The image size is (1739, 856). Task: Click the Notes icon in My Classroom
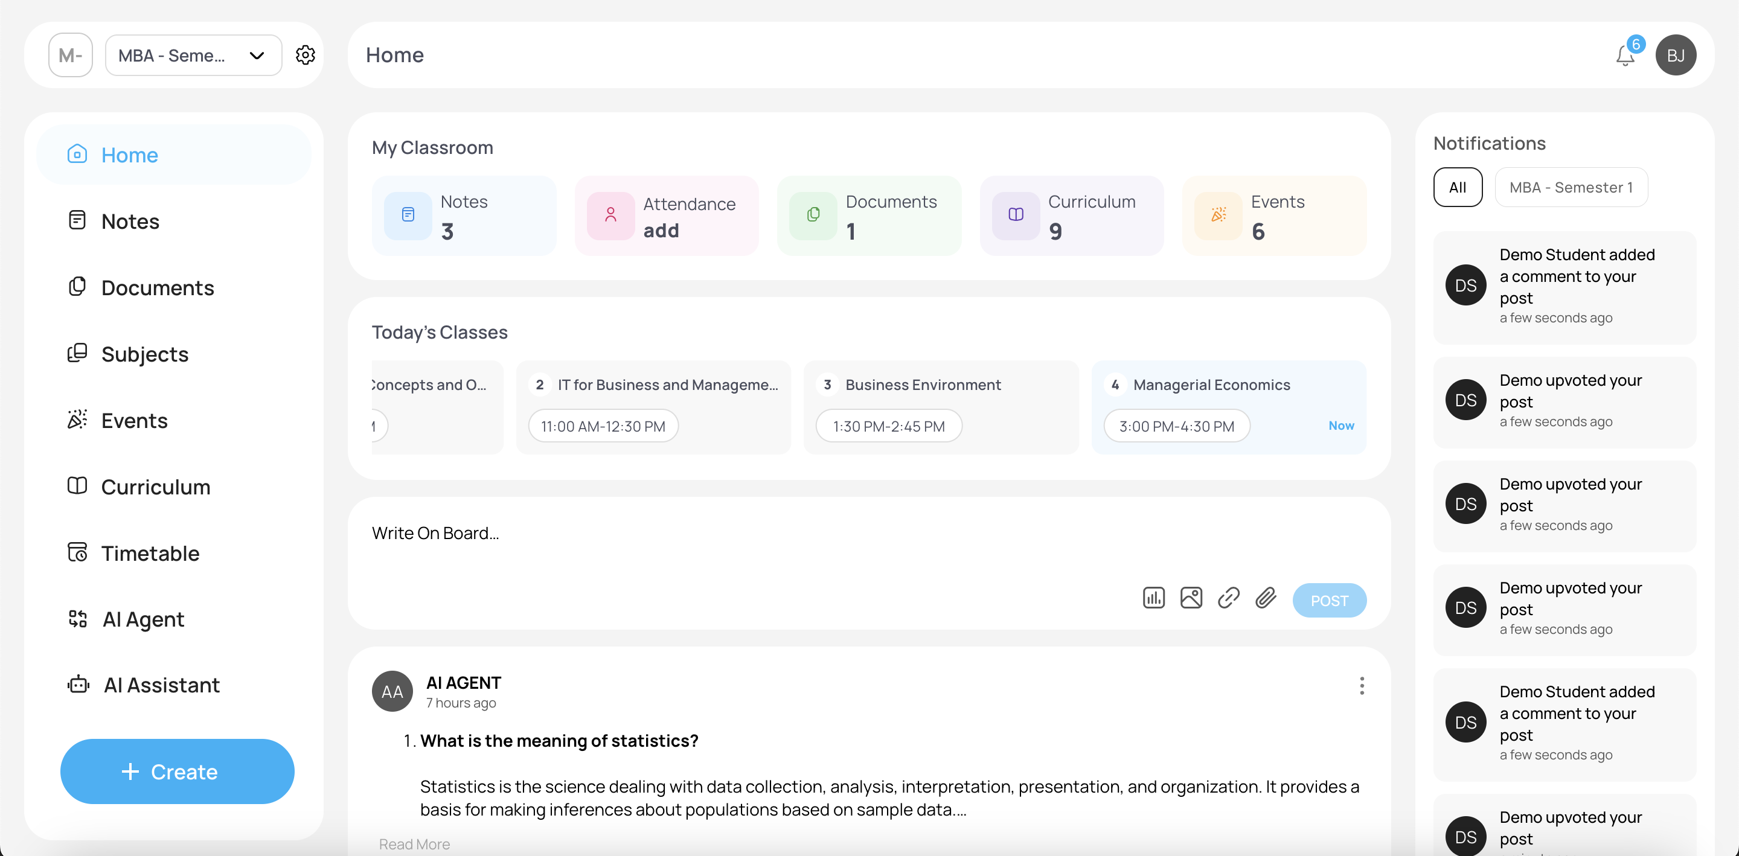pos(408,216)
